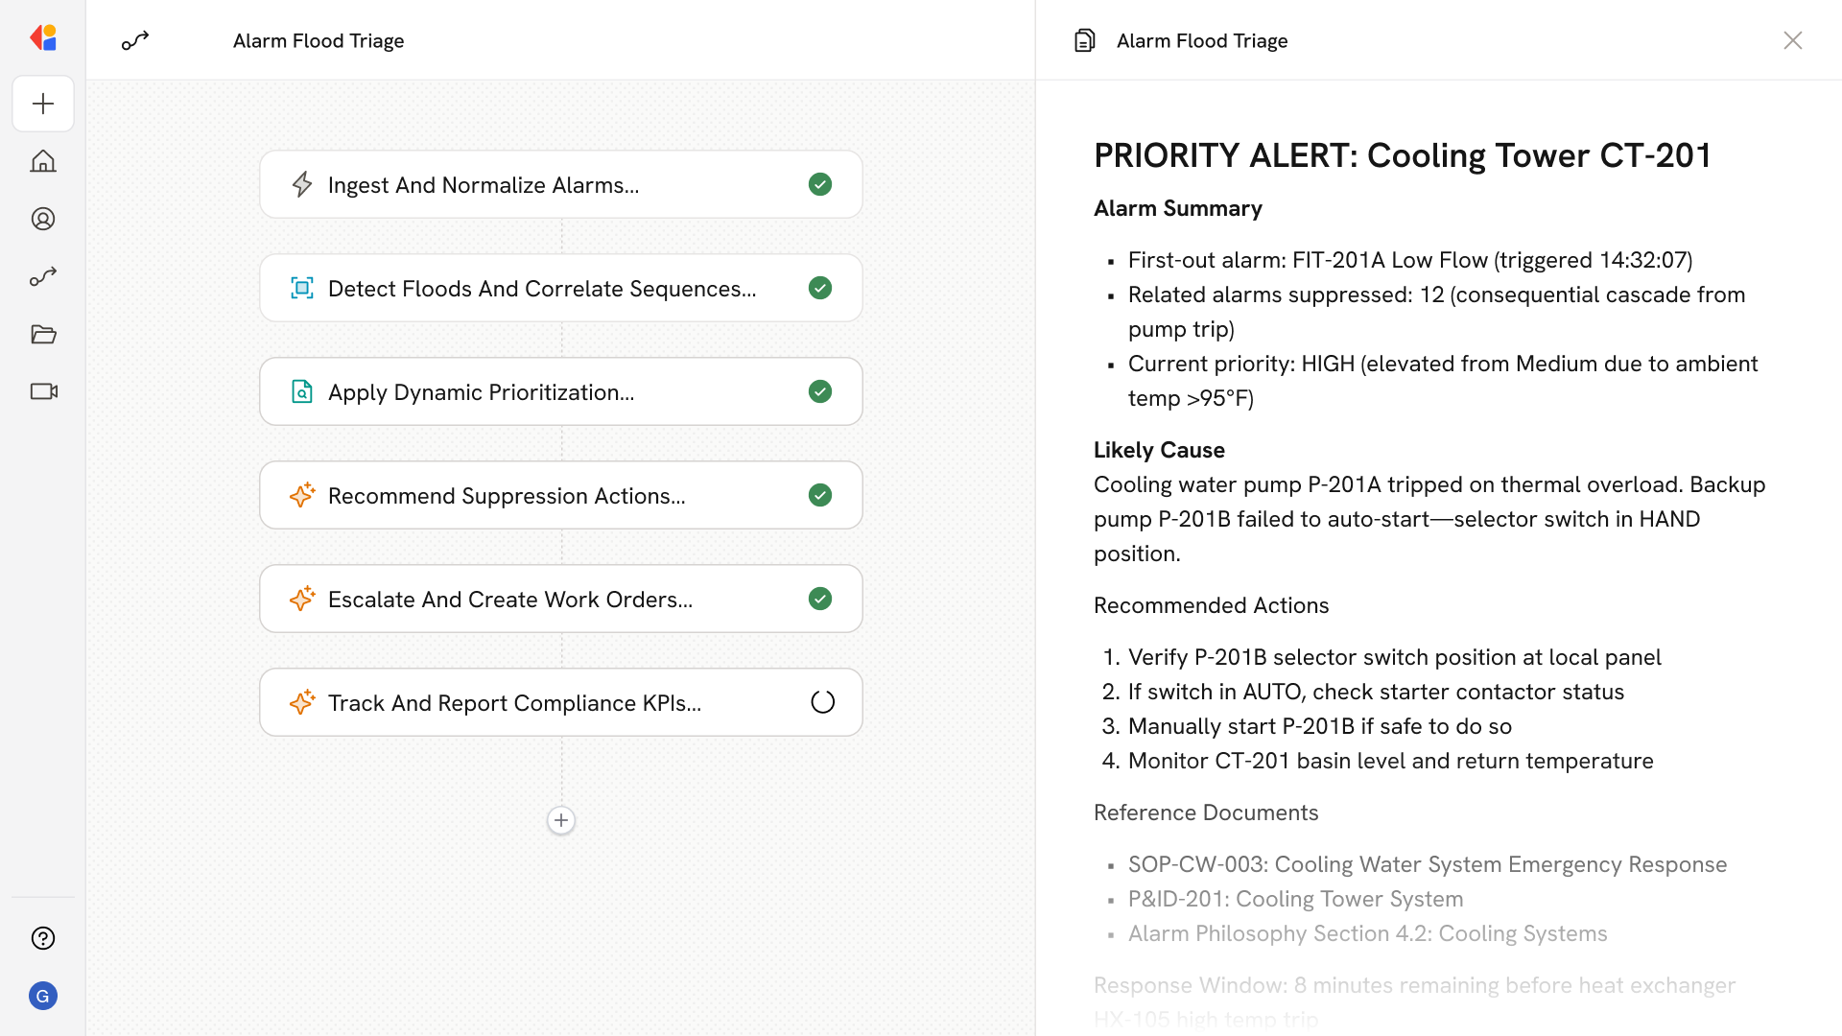This screenshot has height=1036, width=1842.
Task: Click the Alarm Flood Triage workflow title
Action: point(319,40)
